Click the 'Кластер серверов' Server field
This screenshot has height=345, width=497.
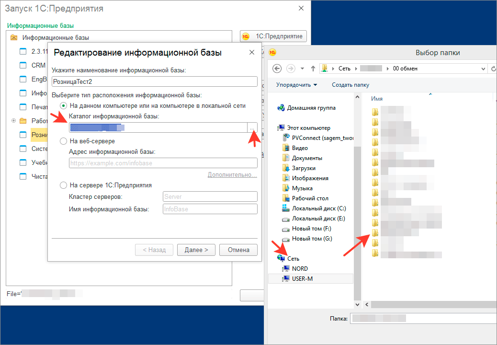pos(210,196)
